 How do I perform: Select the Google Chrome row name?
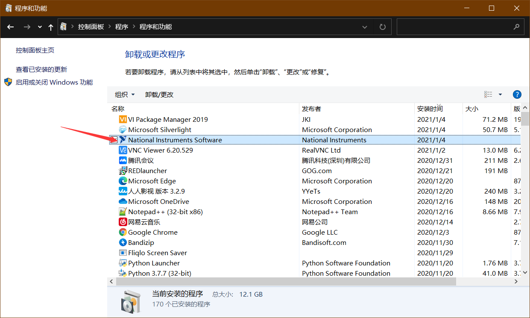153,232
